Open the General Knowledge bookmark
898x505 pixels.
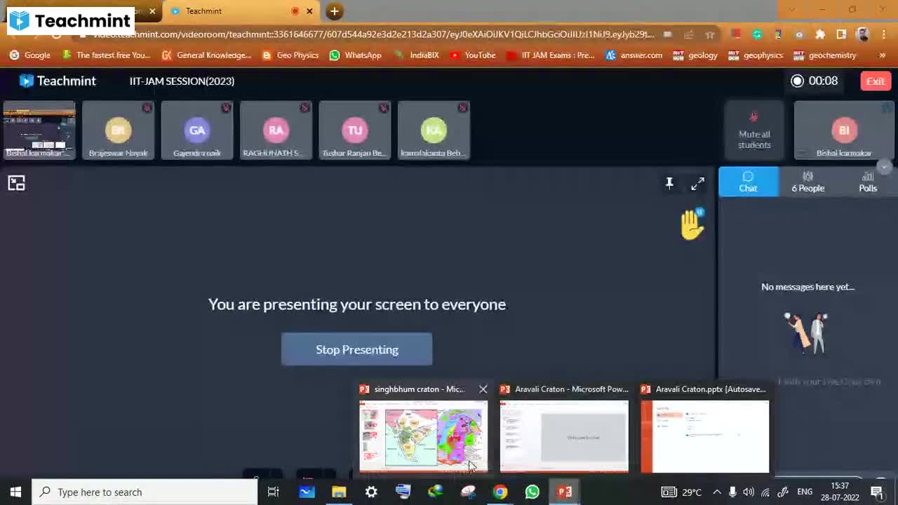pos(206,55)
